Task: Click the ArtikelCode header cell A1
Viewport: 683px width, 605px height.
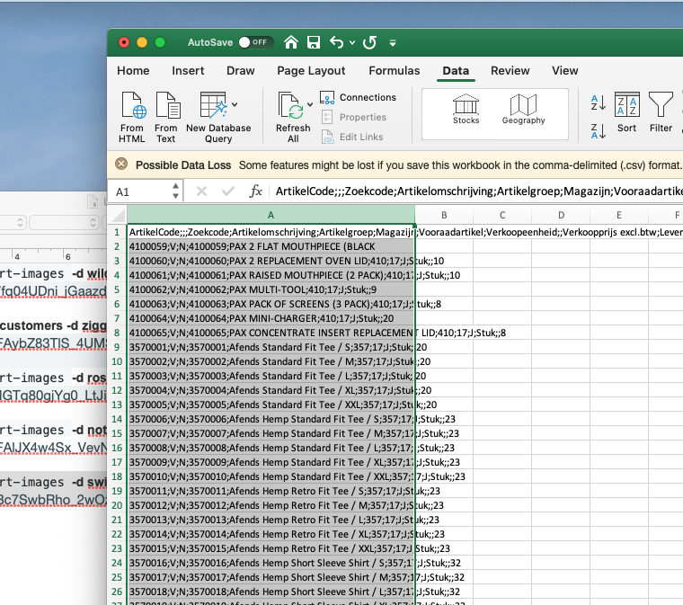Action: click(x=271, y=232)
